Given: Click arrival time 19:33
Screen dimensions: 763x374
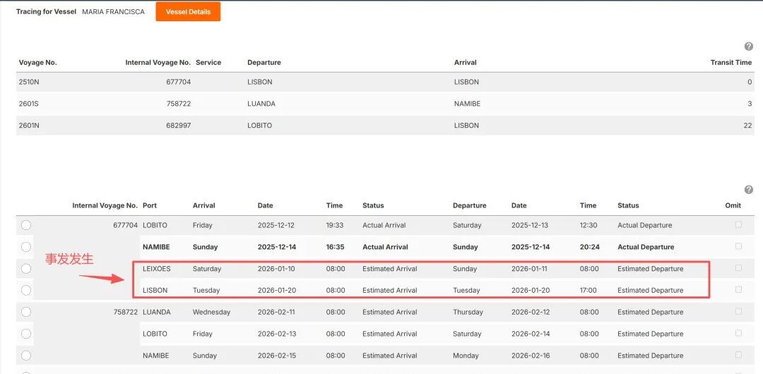Looking at the screenshot, I should (336, 225).
